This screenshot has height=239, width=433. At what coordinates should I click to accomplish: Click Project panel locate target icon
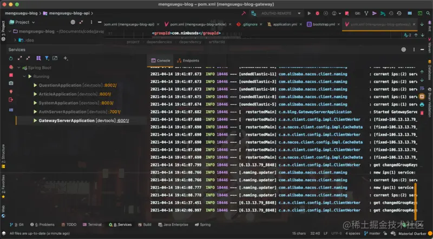tap(73, 22)
